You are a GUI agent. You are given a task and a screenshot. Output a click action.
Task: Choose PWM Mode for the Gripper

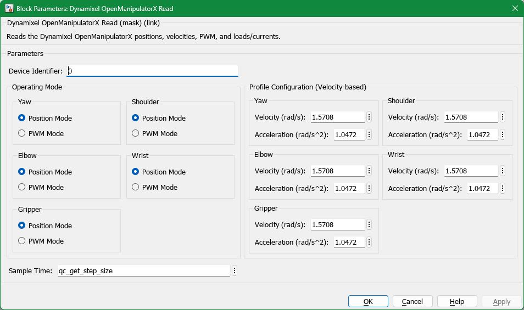(x=22, y=241)
